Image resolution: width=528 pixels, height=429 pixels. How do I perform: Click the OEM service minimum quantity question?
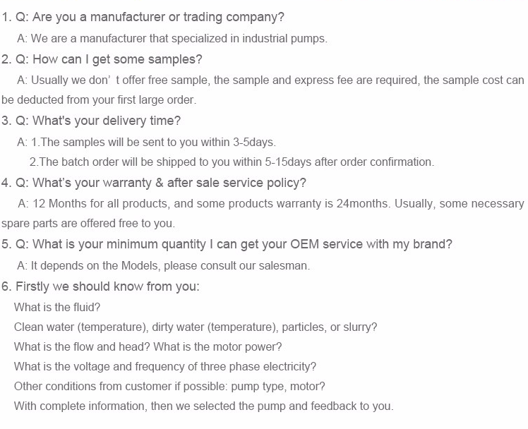[227, 244]
